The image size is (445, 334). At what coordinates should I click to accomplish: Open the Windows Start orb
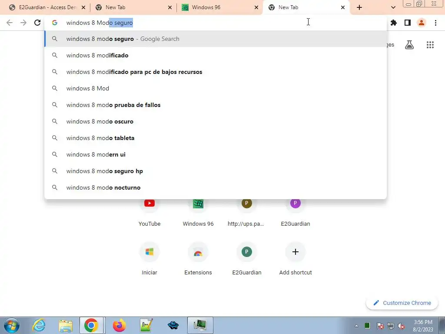click(12, 325)
